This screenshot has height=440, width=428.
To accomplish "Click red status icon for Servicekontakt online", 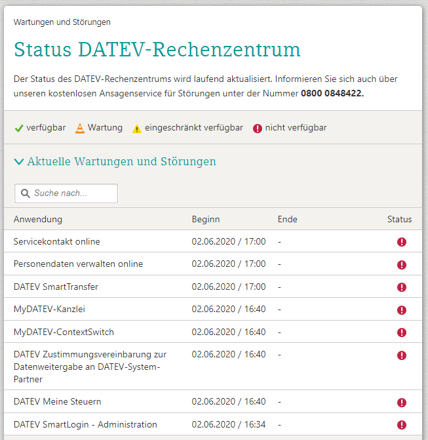I will tap(402, 242).
